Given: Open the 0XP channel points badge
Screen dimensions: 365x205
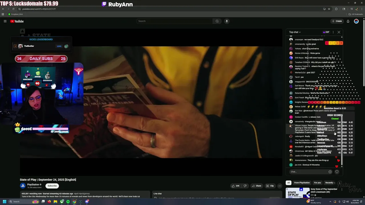Looking at the screenshot, I should pyautogui.click(x=326, y=32).
